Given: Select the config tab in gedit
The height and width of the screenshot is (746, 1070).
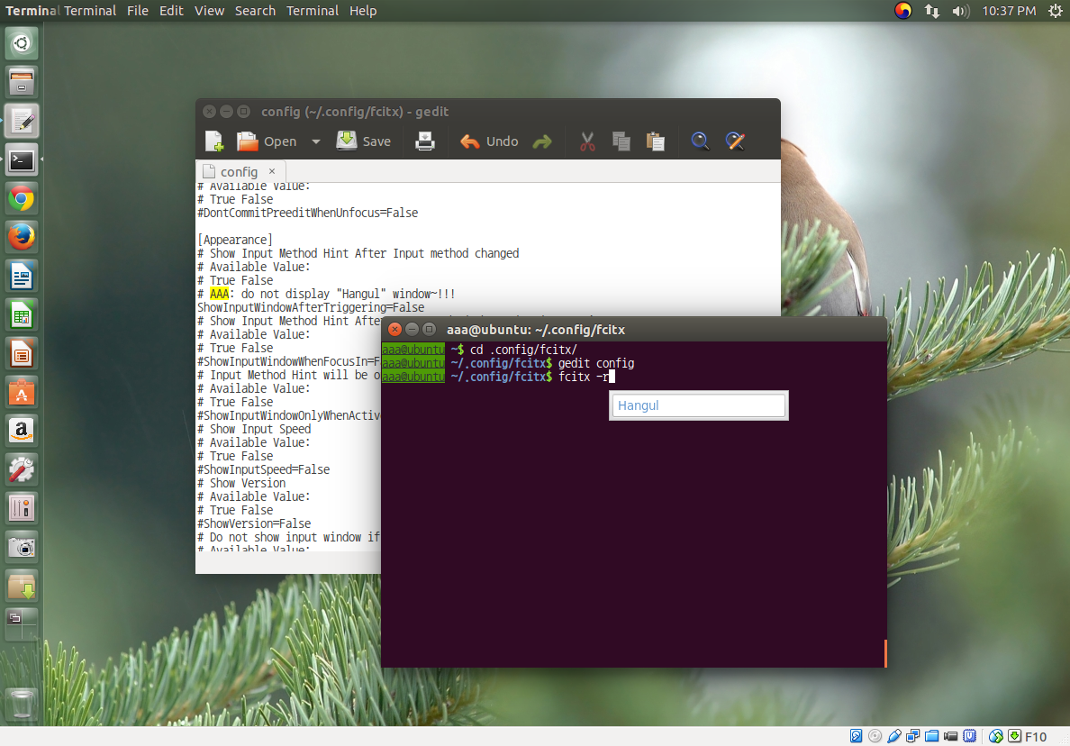Looking at the screenshot, I should point(239,172).
